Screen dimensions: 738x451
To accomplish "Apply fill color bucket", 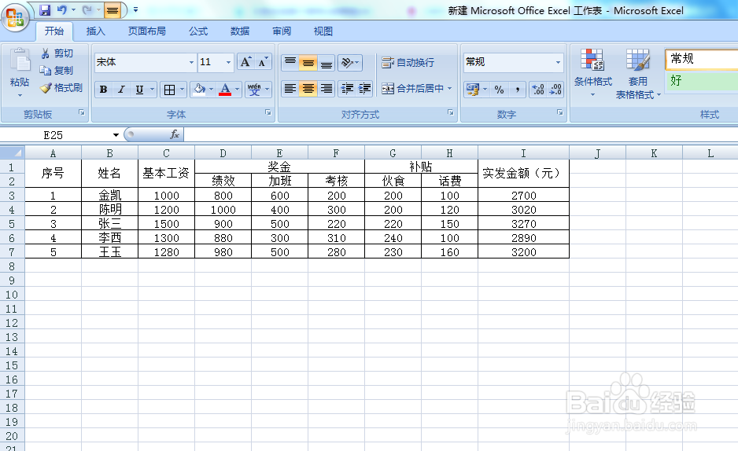I will pyautogui.click(x=200, y=90).
